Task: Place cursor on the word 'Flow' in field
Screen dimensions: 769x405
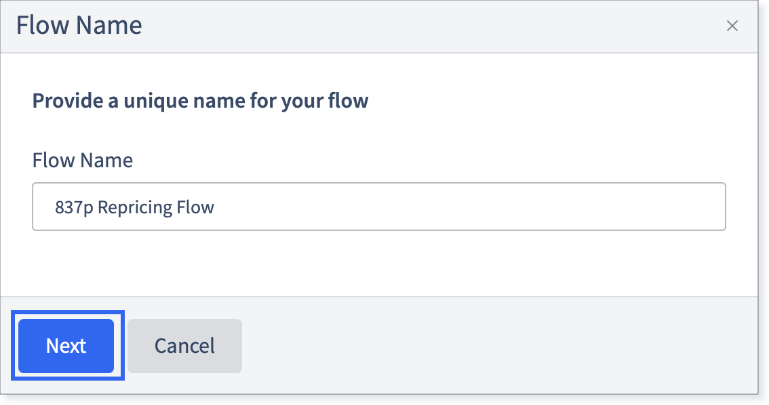Action: click(195, 208)
